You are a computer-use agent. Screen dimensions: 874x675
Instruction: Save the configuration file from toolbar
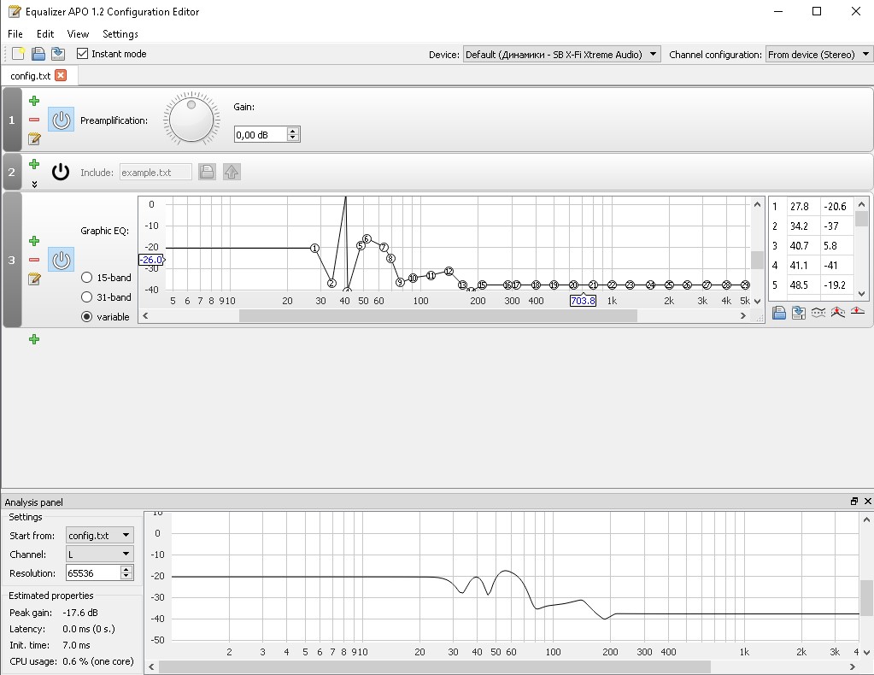(58, 54)
